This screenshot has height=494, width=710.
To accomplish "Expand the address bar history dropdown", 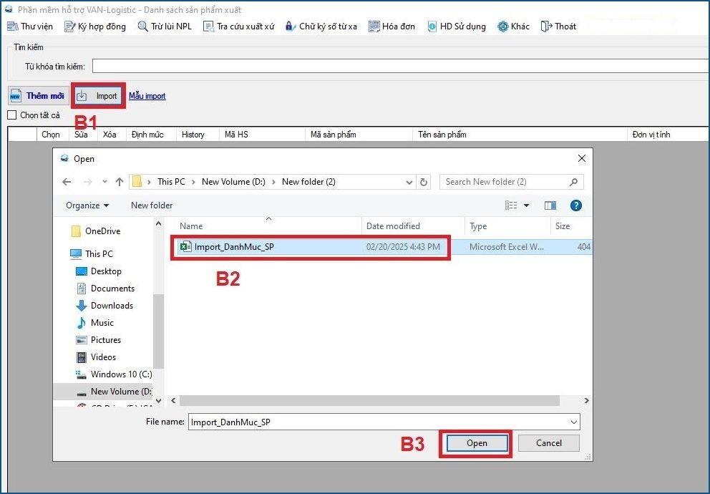I will click(x=409, y=182).
